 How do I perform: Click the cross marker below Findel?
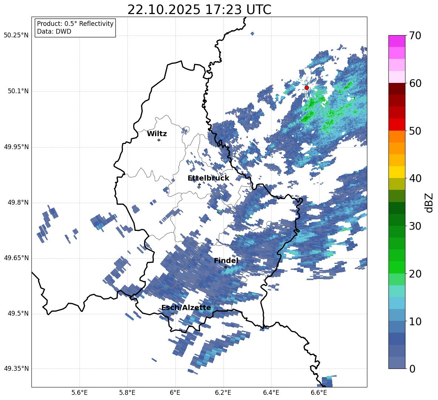tap(226, 267)
